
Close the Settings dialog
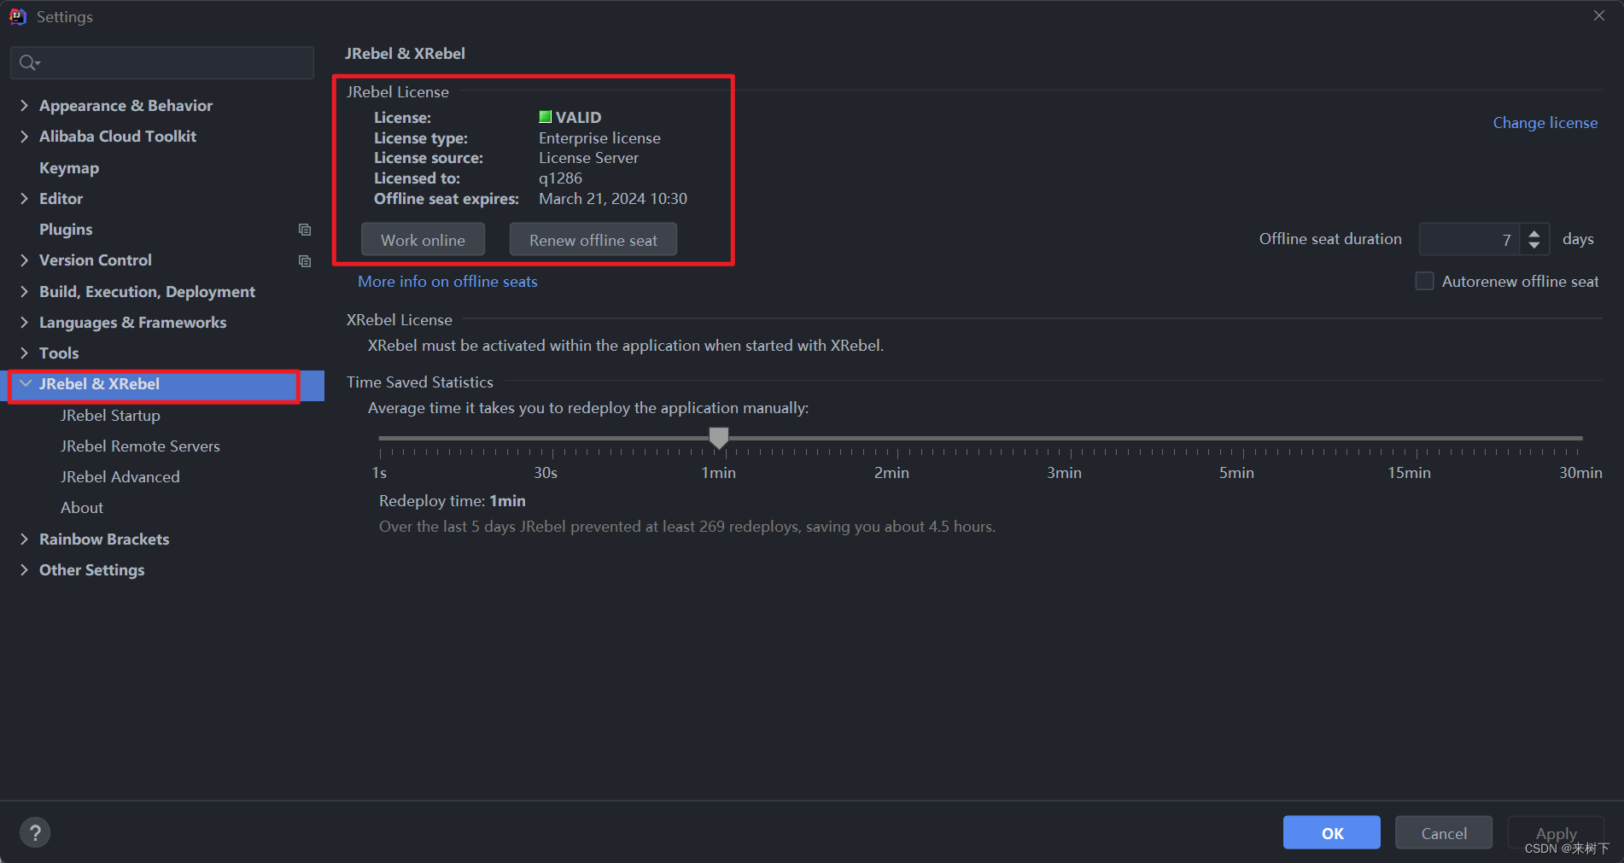coord(1599,16)
